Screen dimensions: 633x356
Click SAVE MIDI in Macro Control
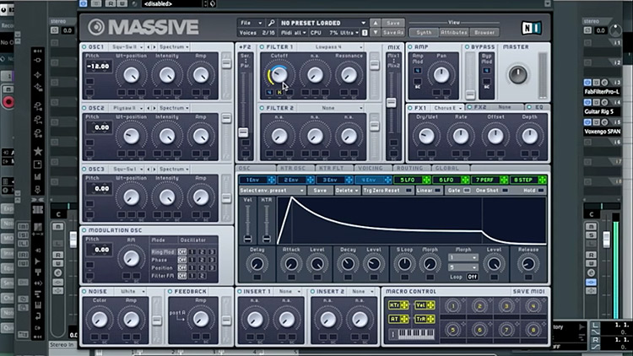point(529,291)
